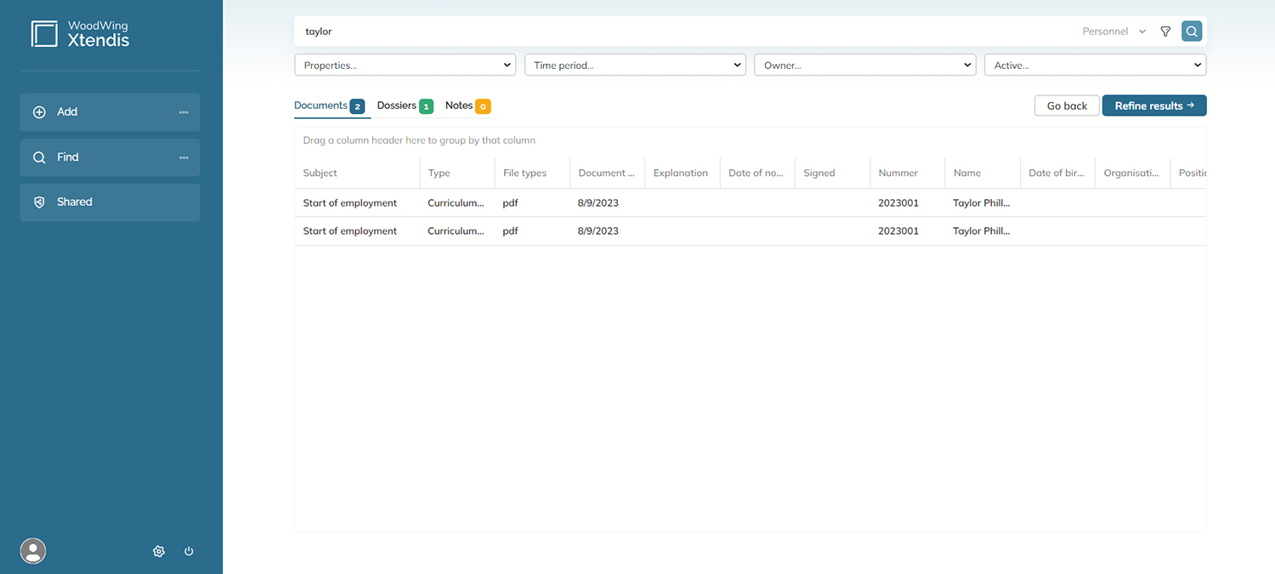Sort by the Type column header
Screen dimensions: 1275x574
[457, 173]
